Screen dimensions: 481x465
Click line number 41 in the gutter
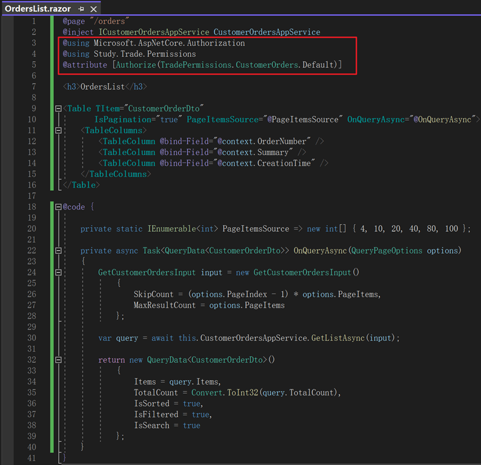coord(32,458)
